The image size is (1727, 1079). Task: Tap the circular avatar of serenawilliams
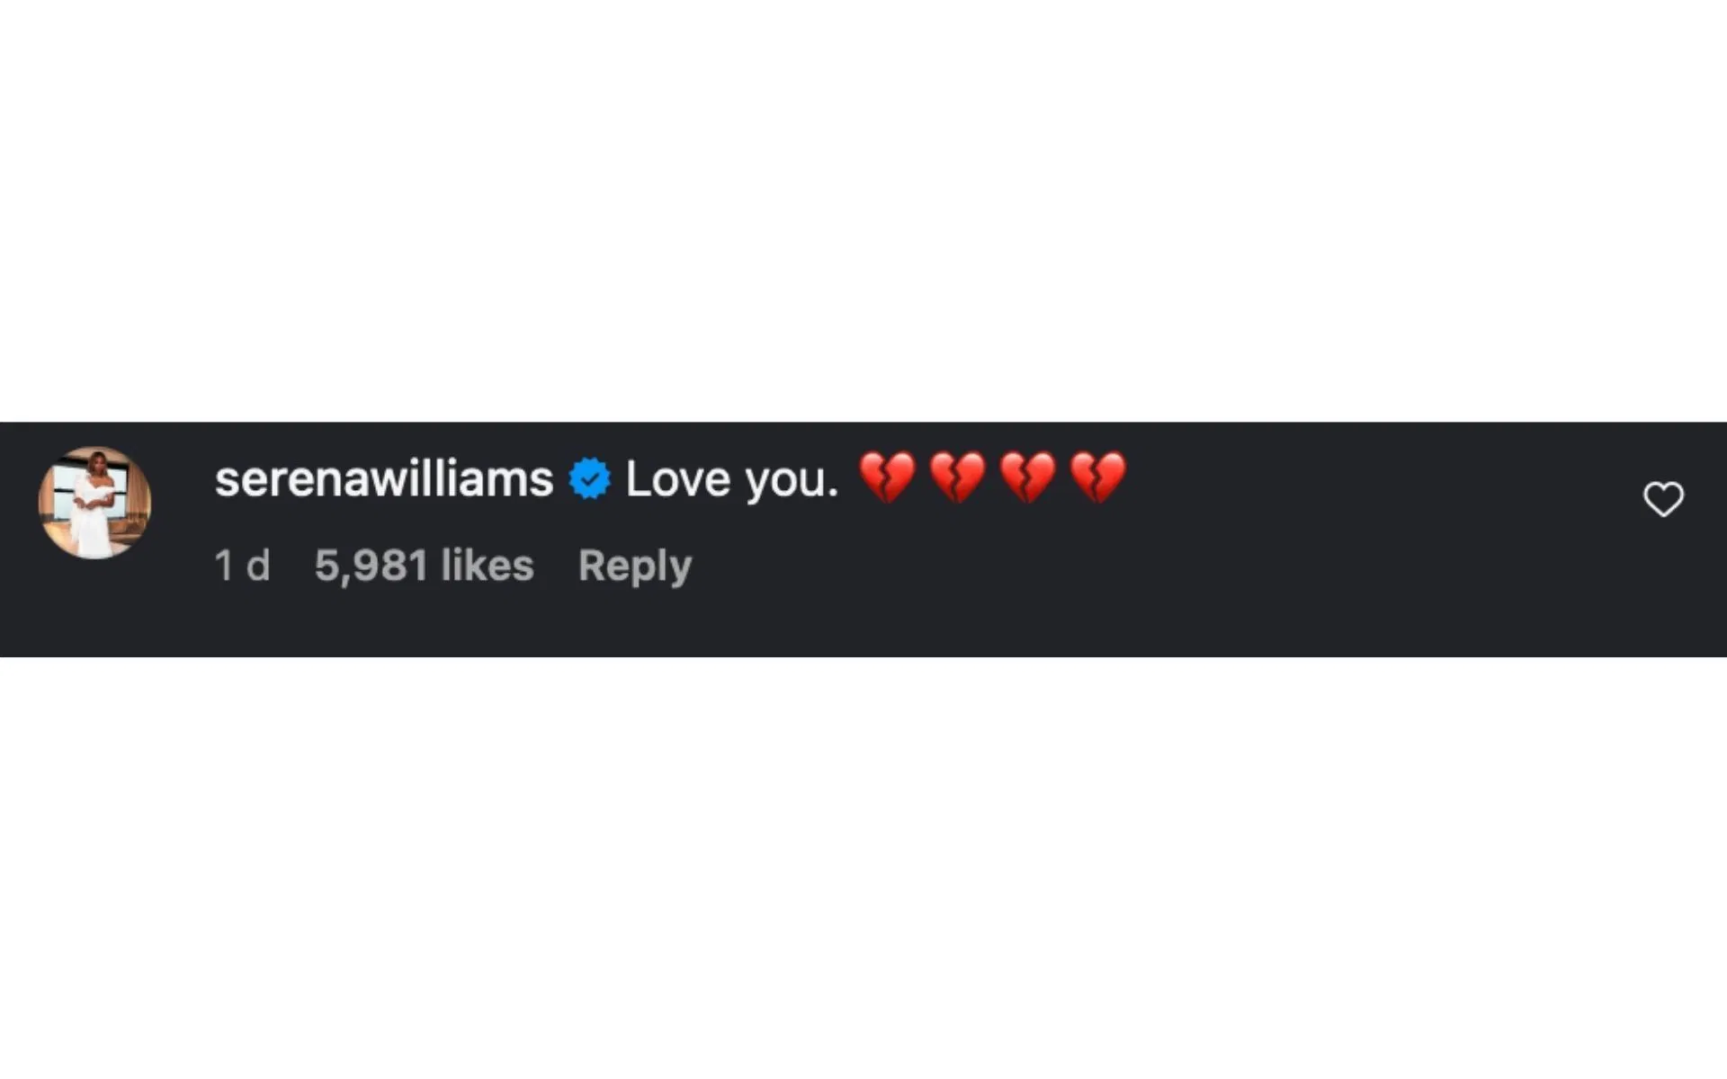[94, 503]
